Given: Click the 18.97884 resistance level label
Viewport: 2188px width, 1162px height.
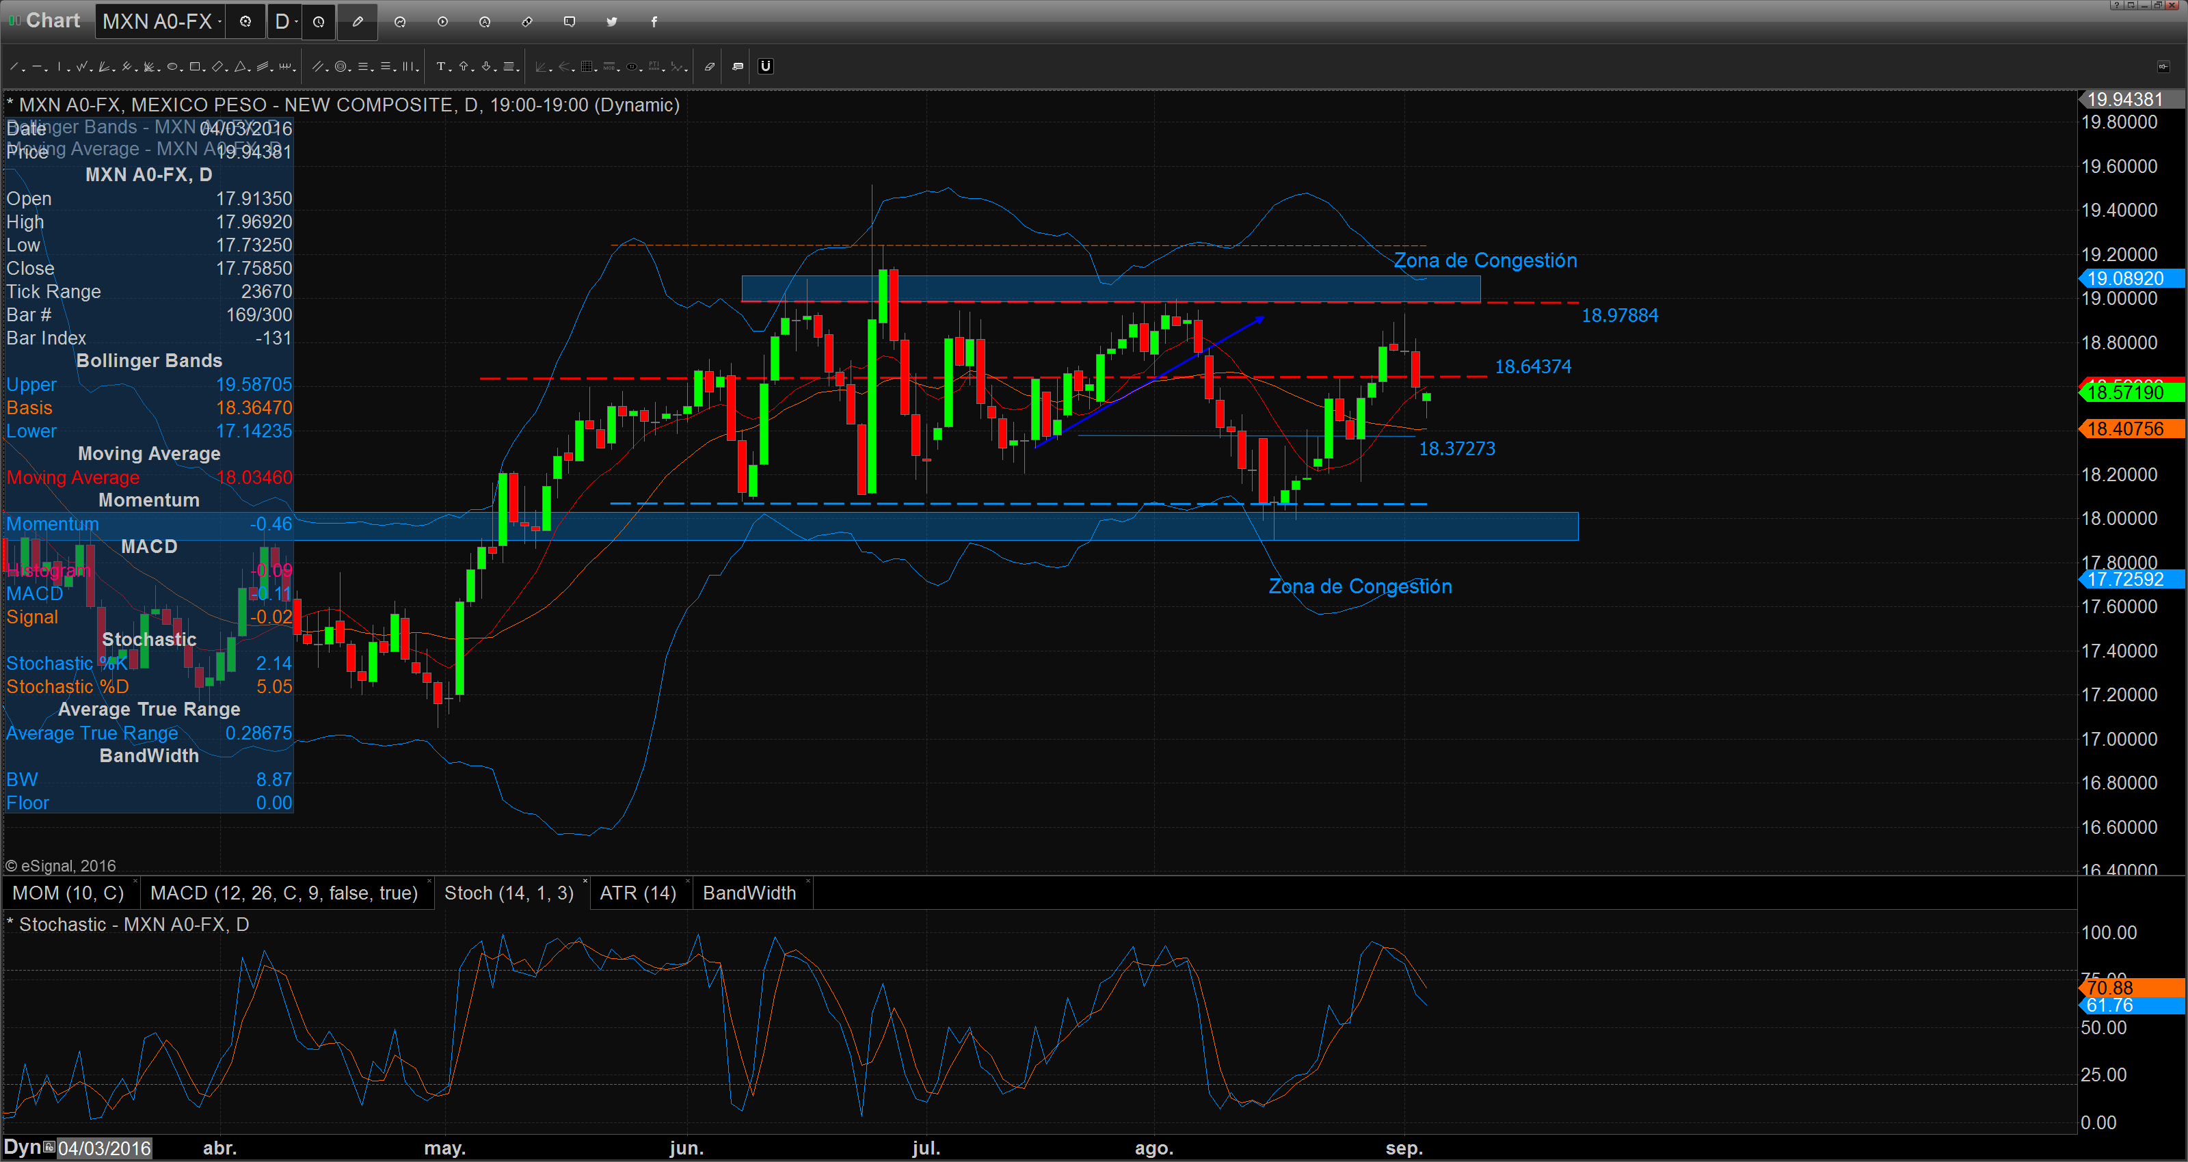Looking at the screenshot, I should [1619, 315].
